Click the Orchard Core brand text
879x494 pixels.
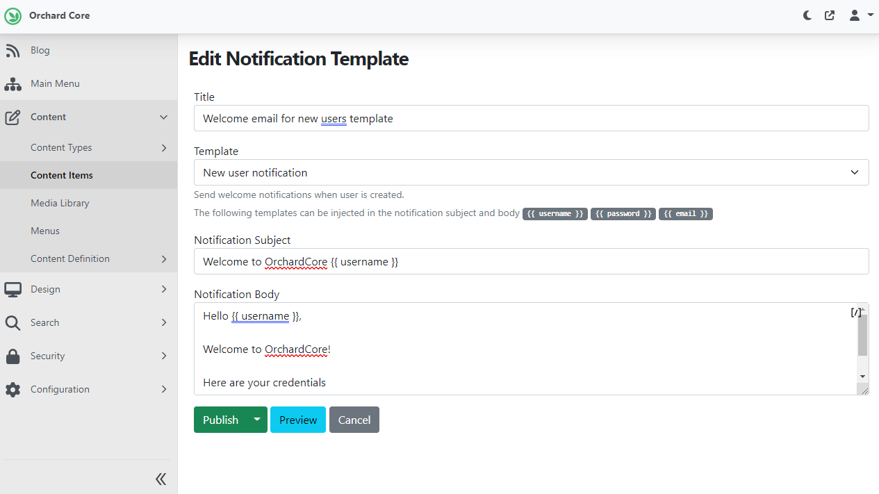[x=59, y=15]
